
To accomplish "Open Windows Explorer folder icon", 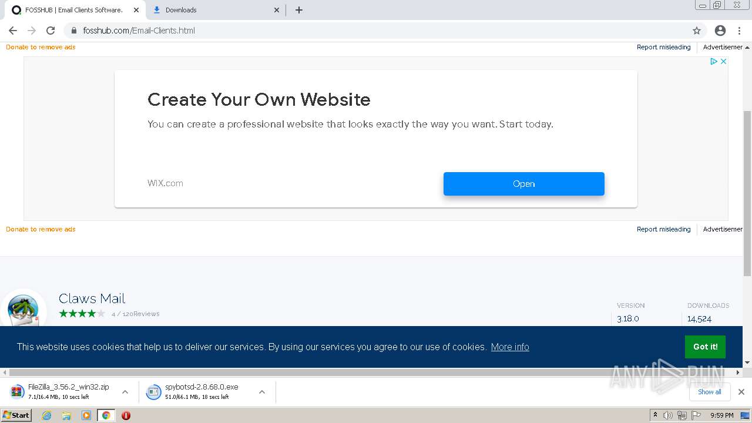I will tap(66, 415).
